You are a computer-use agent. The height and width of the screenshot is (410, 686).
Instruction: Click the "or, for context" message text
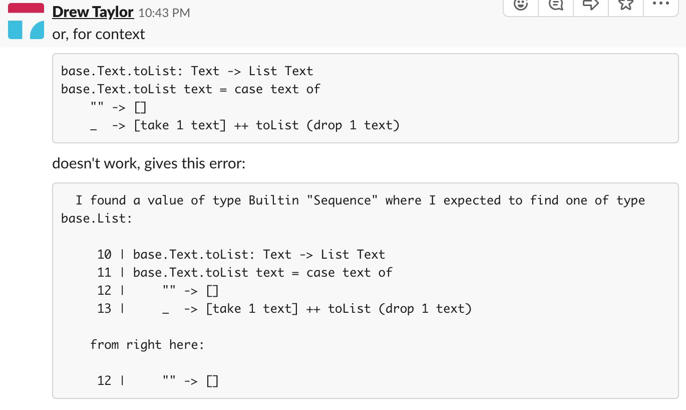(98, 34)
